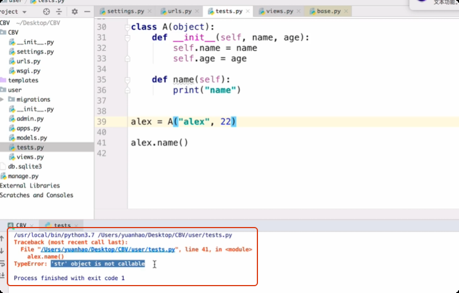Fold class A at line 30 gutter
Image resolution: width=459 pixels, height=293 pixels.
click(128, 27)
